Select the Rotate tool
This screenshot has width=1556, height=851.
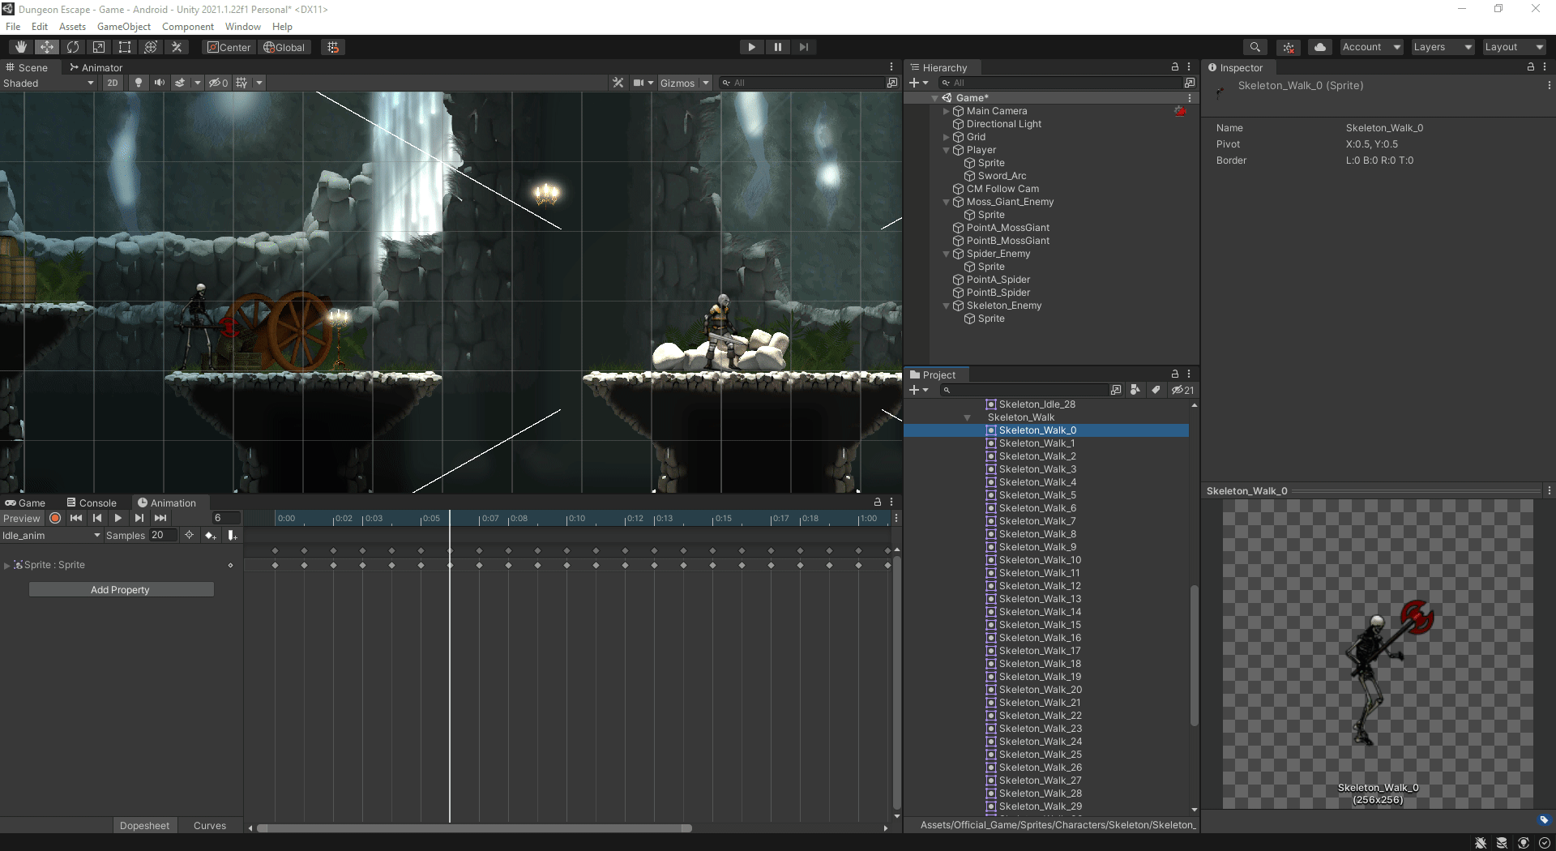point(73,47)
